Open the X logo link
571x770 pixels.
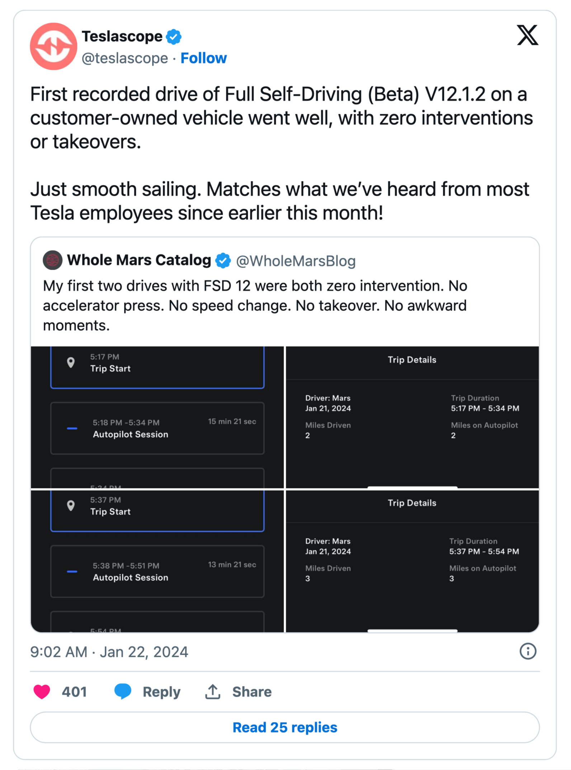527,35
